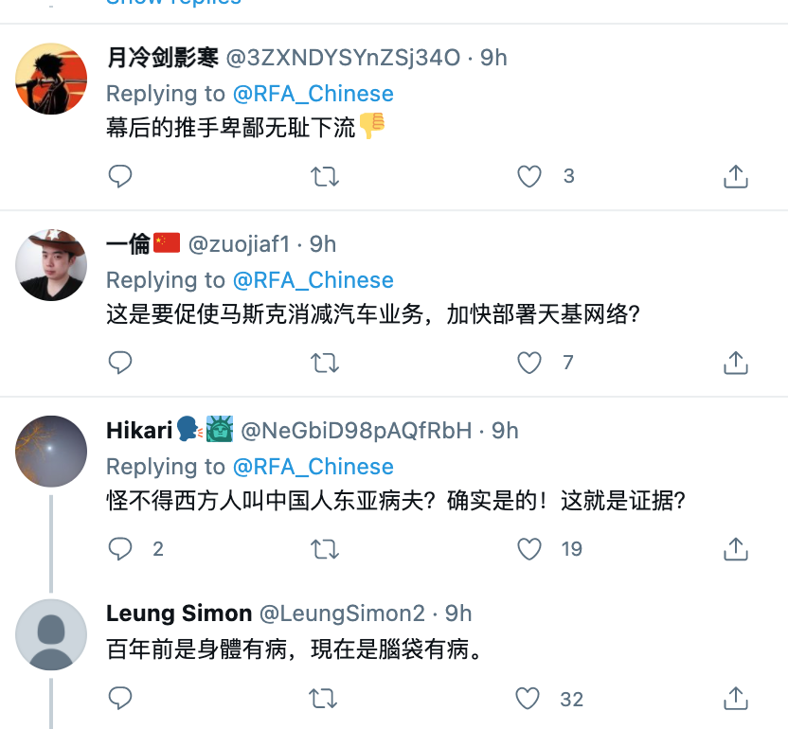This screenshot has height=729, width=788.
Task: Click the @RFA_Chinese mention in 一倫's reply
Action: (x=313, y=280)
